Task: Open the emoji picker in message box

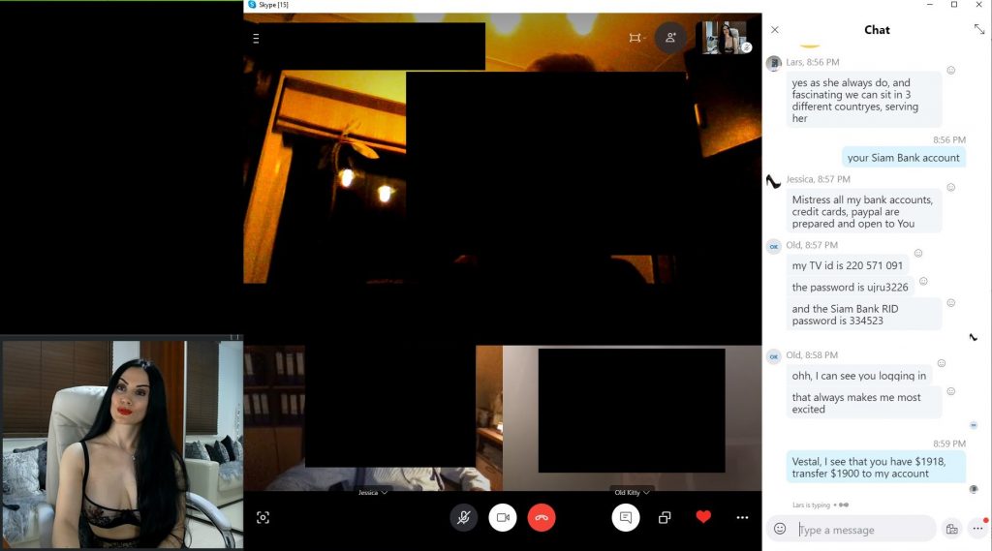Action: point(780,528)
